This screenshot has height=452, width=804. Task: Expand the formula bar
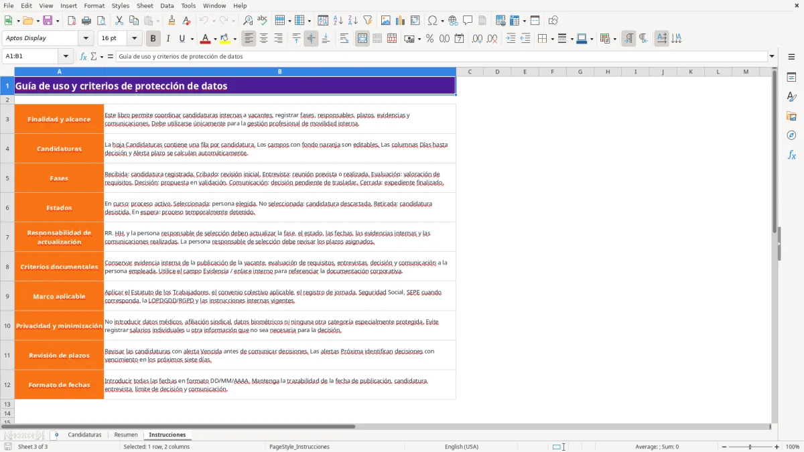pos(773,56)
